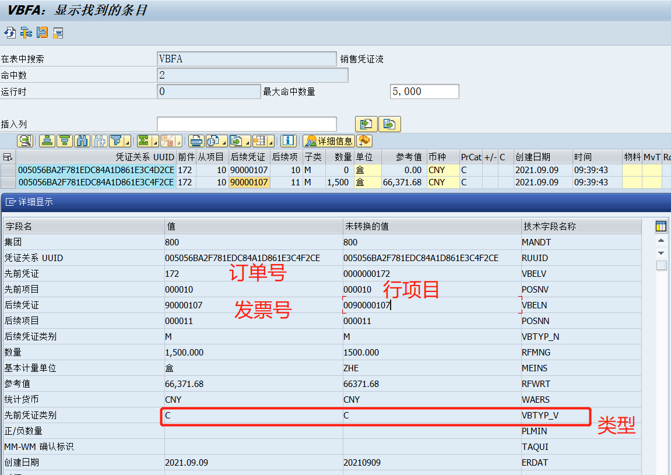Click the Refresh icon in the top toolbar

(x=9, y=33)
